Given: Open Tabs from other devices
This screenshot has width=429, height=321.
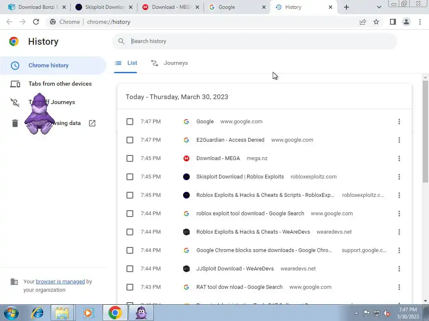Looking at the screenshot, I should click(53, 84).
